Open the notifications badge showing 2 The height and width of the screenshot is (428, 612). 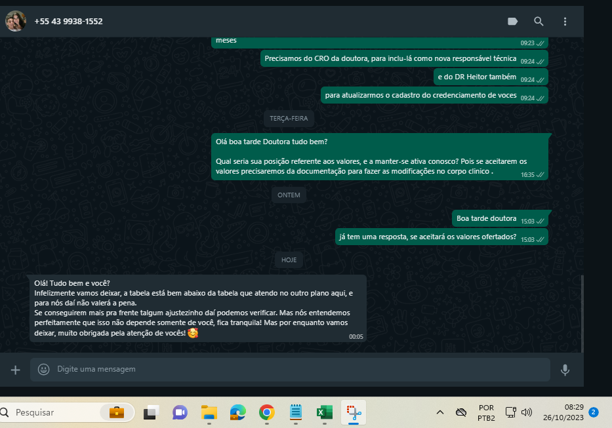click(x=593, y=412)
